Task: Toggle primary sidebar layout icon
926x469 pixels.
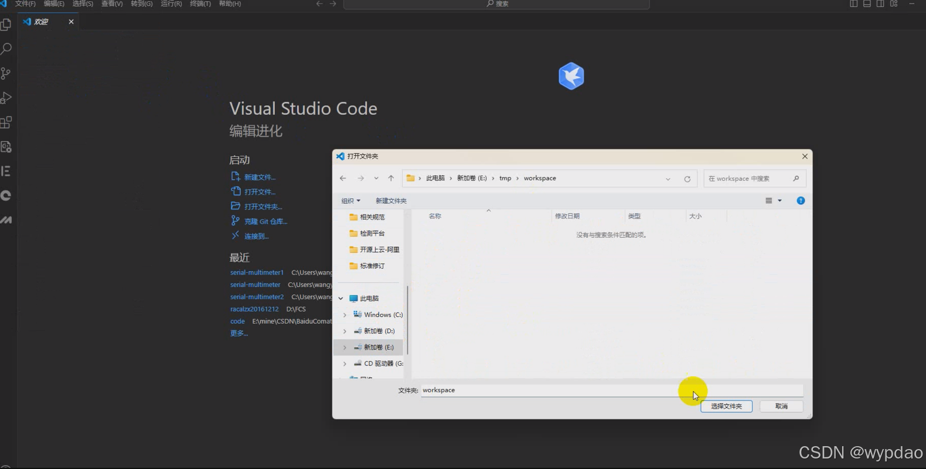Action: pos(853,4)
